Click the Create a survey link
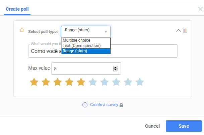Screen dimensions: 204x135 click(x=104, y=105)
